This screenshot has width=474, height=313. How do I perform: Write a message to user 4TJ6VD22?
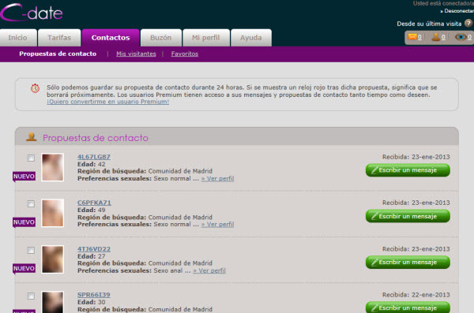point(408,262)
